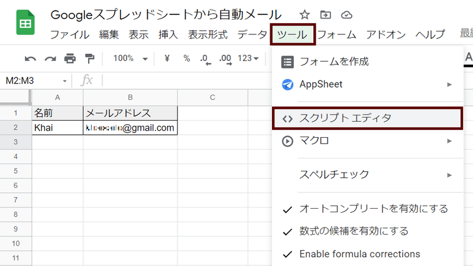Viewport: 473px width, 266px height.
Task: Open the 編集 menu
Action: click(x=109, y=34)
